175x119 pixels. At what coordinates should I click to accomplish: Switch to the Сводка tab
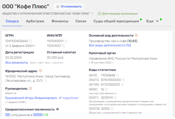pyautogui.click(x=12, y=21)
